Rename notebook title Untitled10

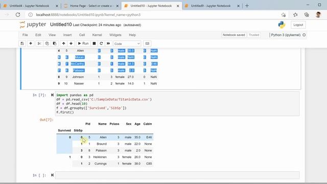tap(61, 25)
